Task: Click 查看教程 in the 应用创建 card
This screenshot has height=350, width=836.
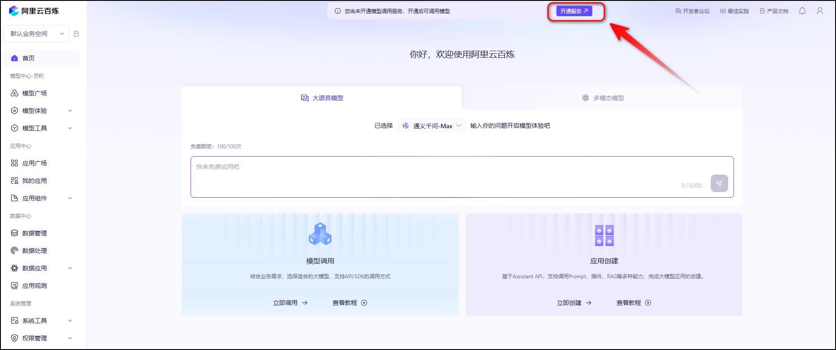Action: pyautogui.click(x=634, y=303)
